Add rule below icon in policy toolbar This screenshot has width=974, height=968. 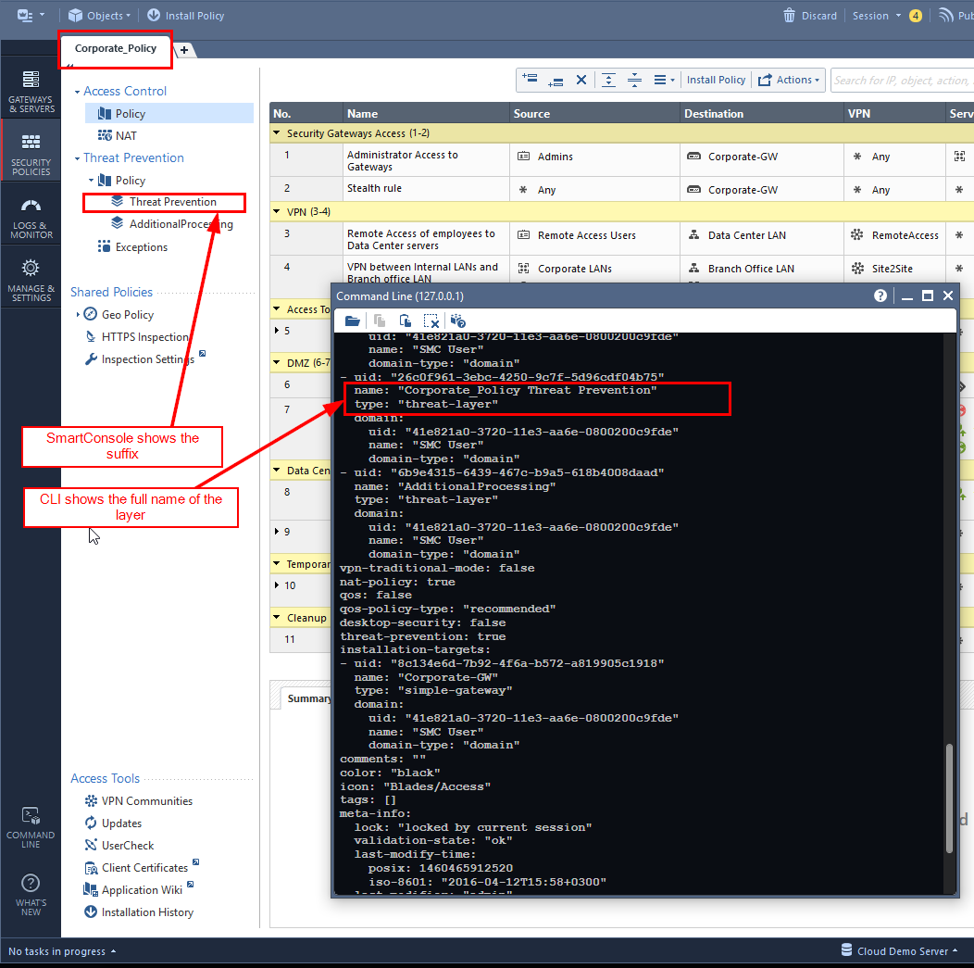click(556, 81)
